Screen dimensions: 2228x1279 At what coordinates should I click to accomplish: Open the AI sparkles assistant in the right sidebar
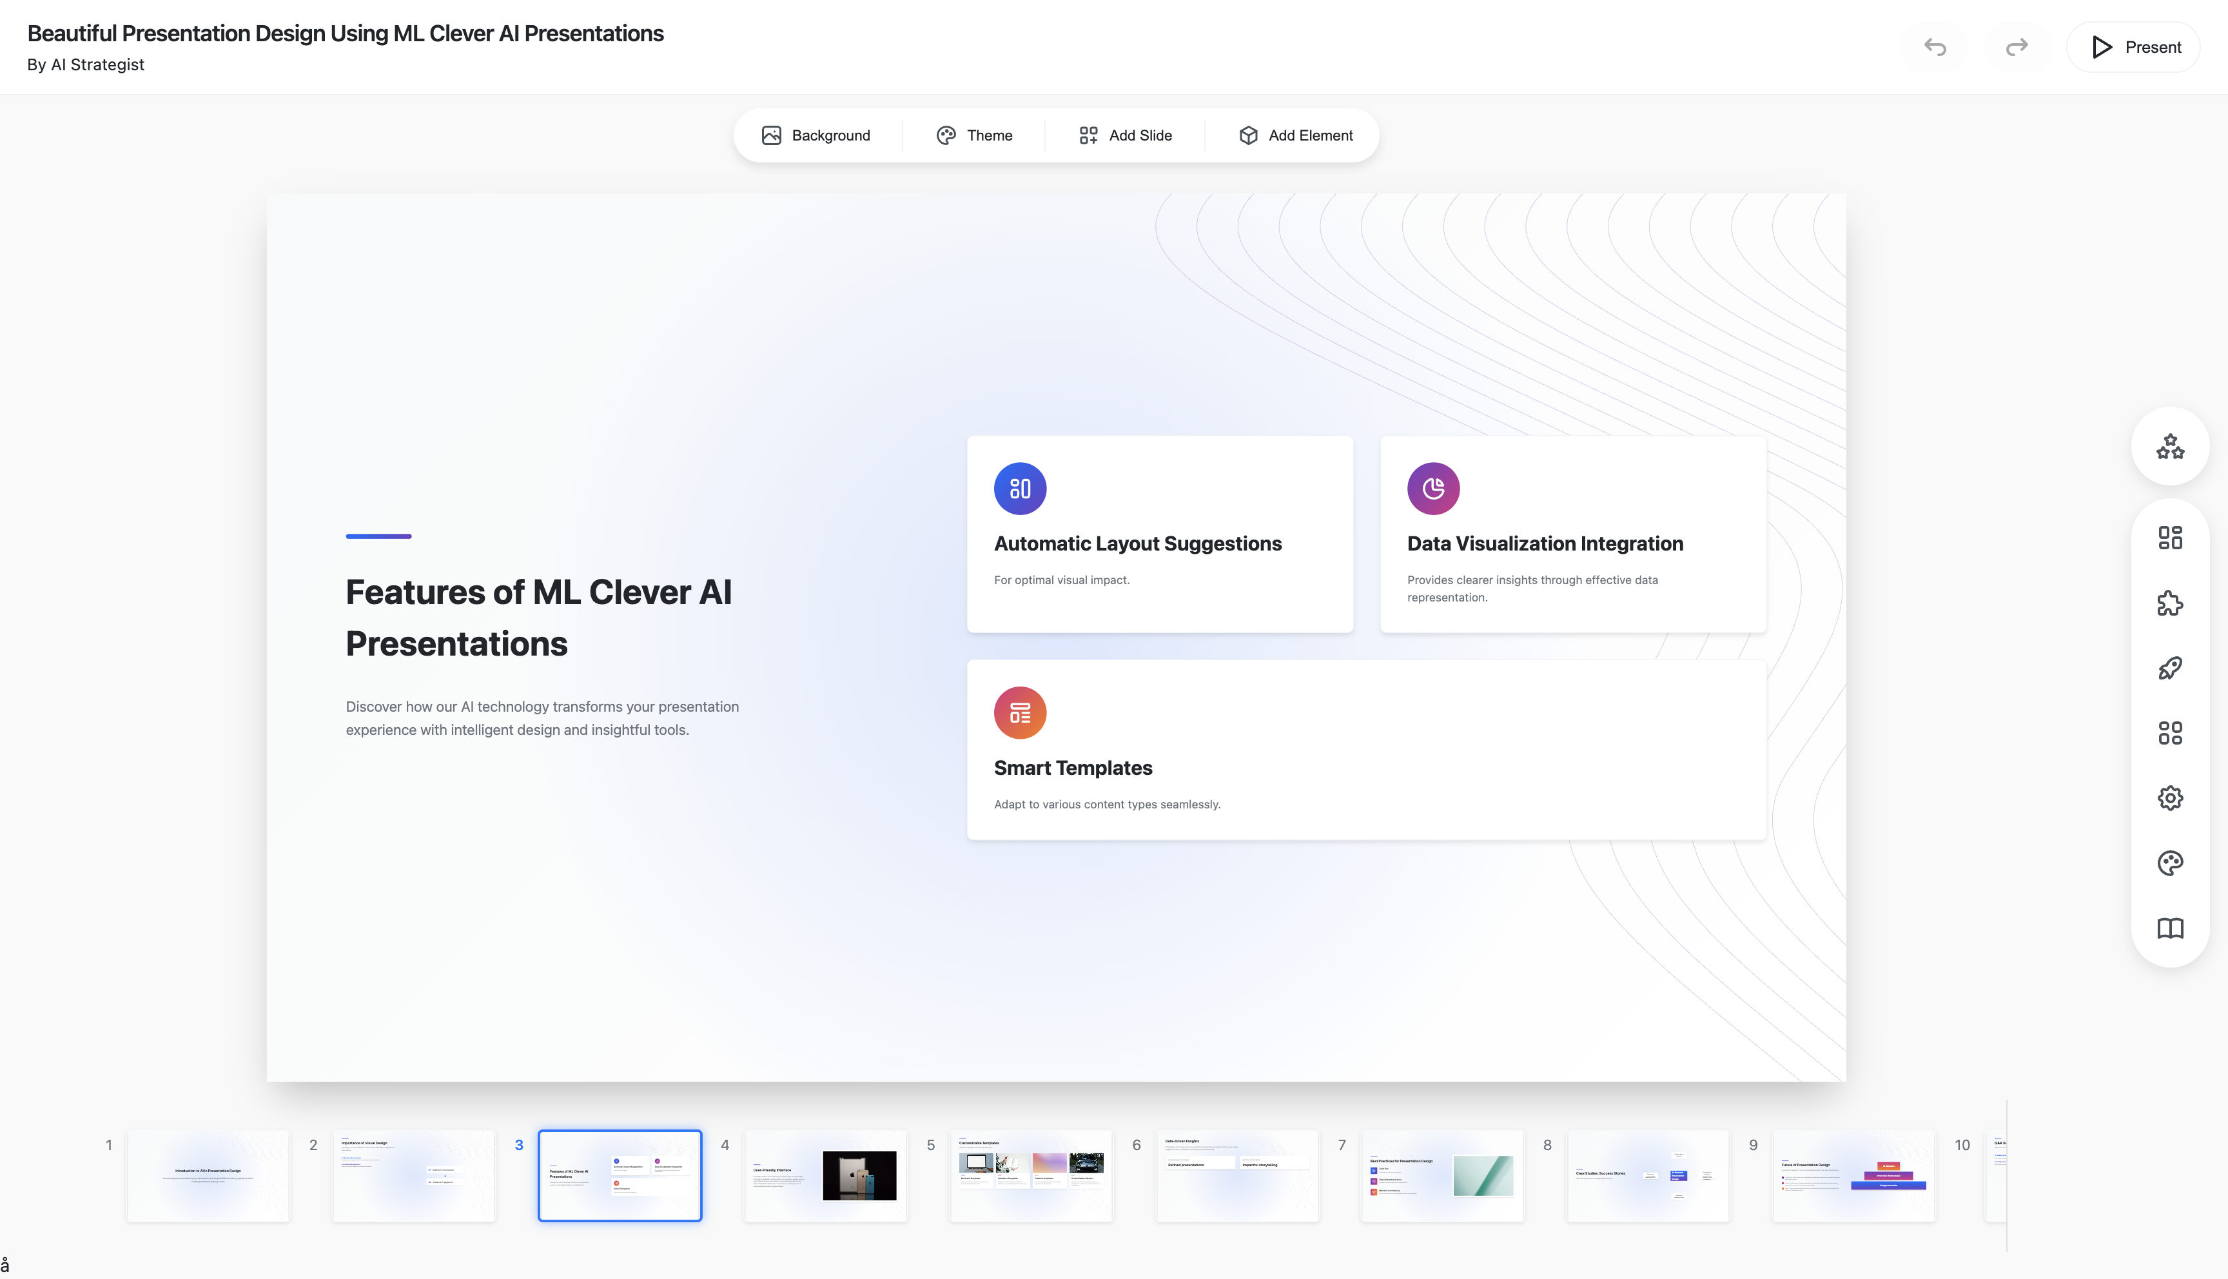(x=2170, y=446)
